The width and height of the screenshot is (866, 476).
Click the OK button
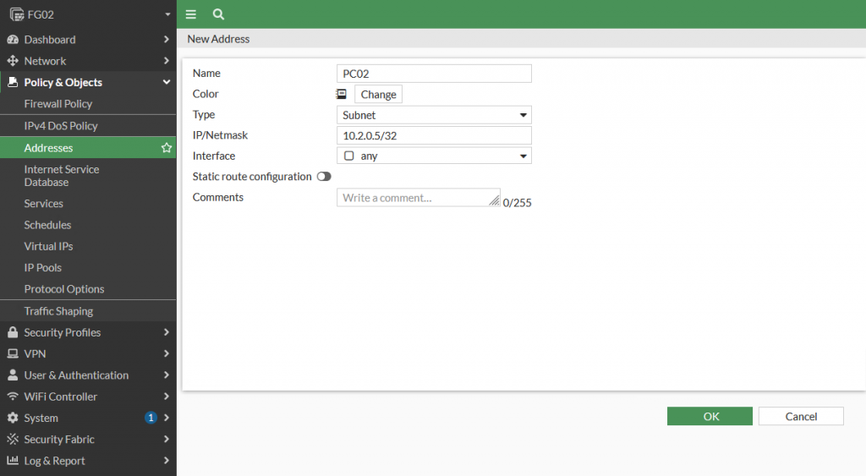click(710, 416)
